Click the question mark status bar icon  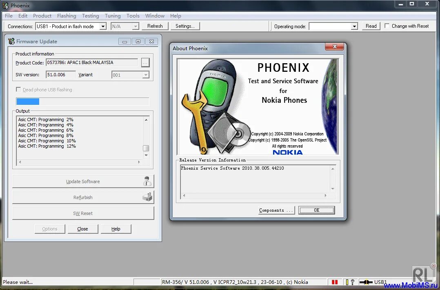coord(353,282)
